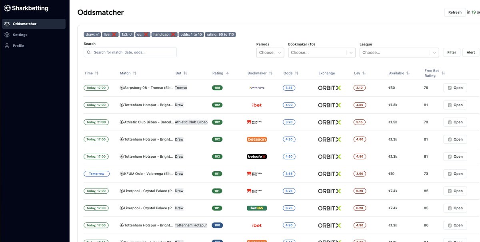Screen dimensions: 480x242
Task: Click the betsafe bookmaker logo
Action: click(x=257, y=157)
